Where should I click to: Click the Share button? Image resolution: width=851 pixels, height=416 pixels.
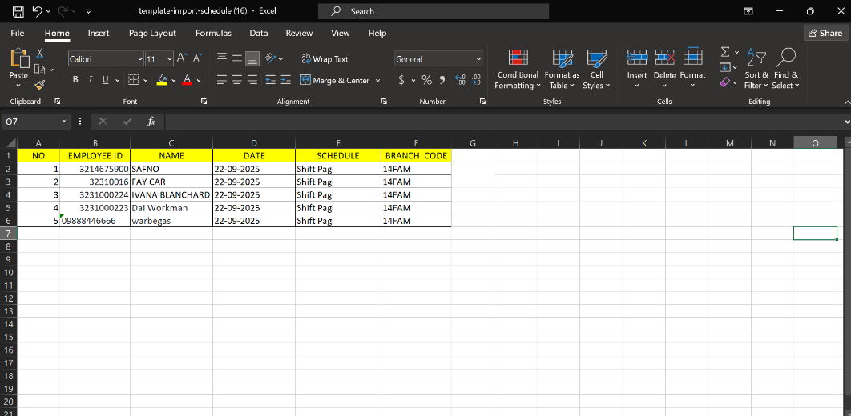pyautogui.click(x=825, y=33)
